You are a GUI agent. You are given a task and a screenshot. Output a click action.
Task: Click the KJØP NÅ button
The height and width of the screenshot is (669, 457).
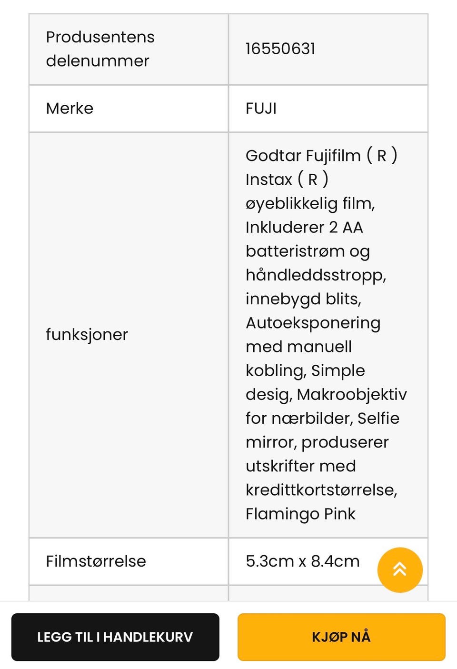click(341, 637)
